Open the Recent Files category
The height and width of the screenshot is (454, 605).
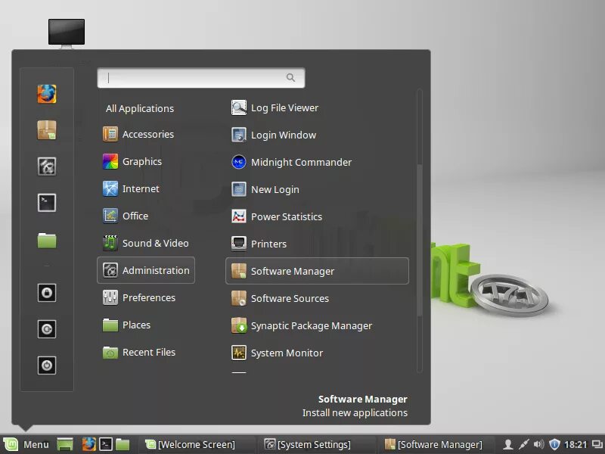pyautogui.click(x=146, y=352)
